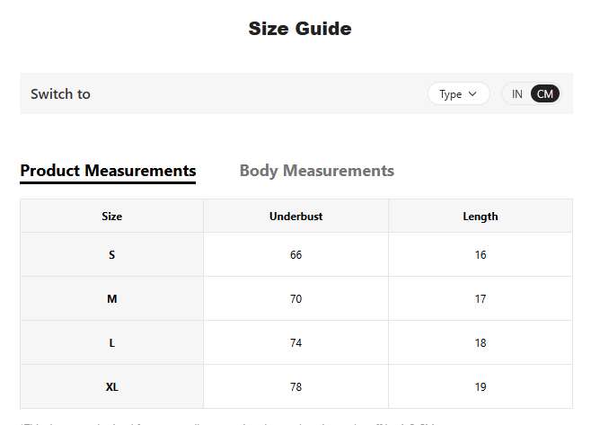Click the Size column header
Screen dimensions: 591x425
(112, 216)
